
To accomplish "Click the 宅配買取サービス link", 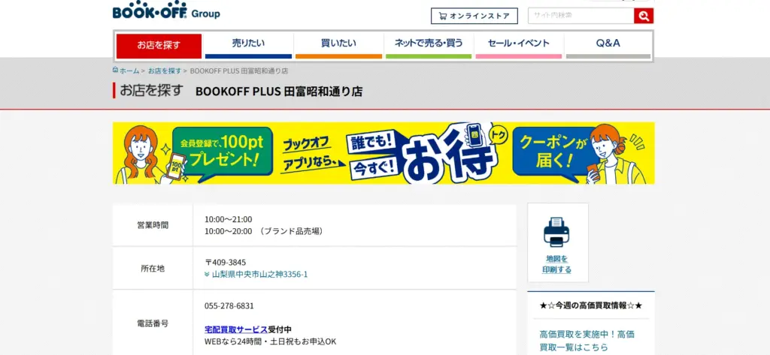I will coord(235,329).
